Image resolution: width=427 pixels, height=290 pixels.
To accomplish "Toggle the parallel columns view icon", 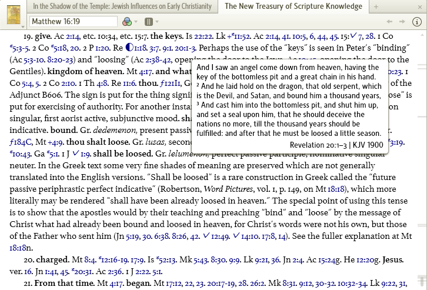I will point(148,22).
